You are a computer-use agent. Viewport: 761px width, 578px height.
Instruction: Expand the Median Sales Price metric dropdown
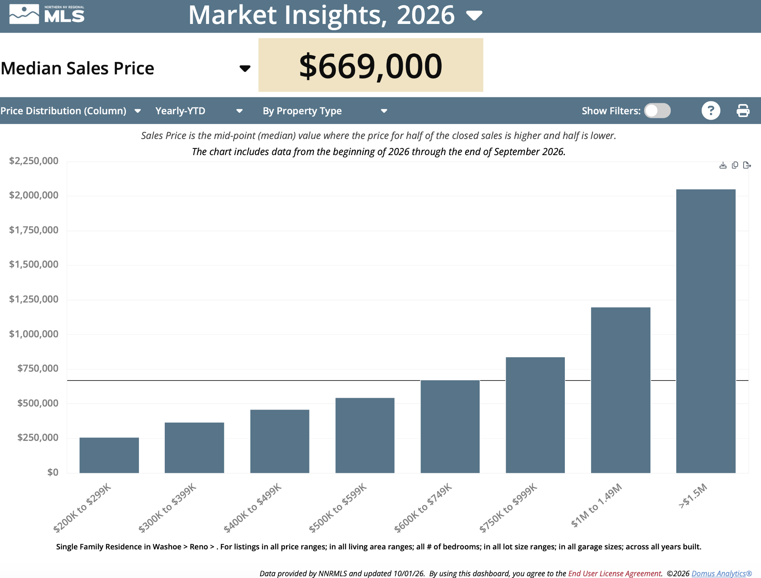(245, 69)
